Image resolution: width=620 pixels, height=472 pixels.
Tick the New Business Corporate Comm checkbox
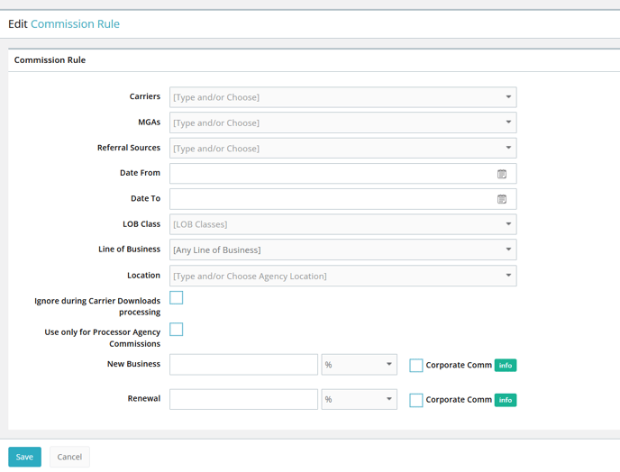[416, 366]
